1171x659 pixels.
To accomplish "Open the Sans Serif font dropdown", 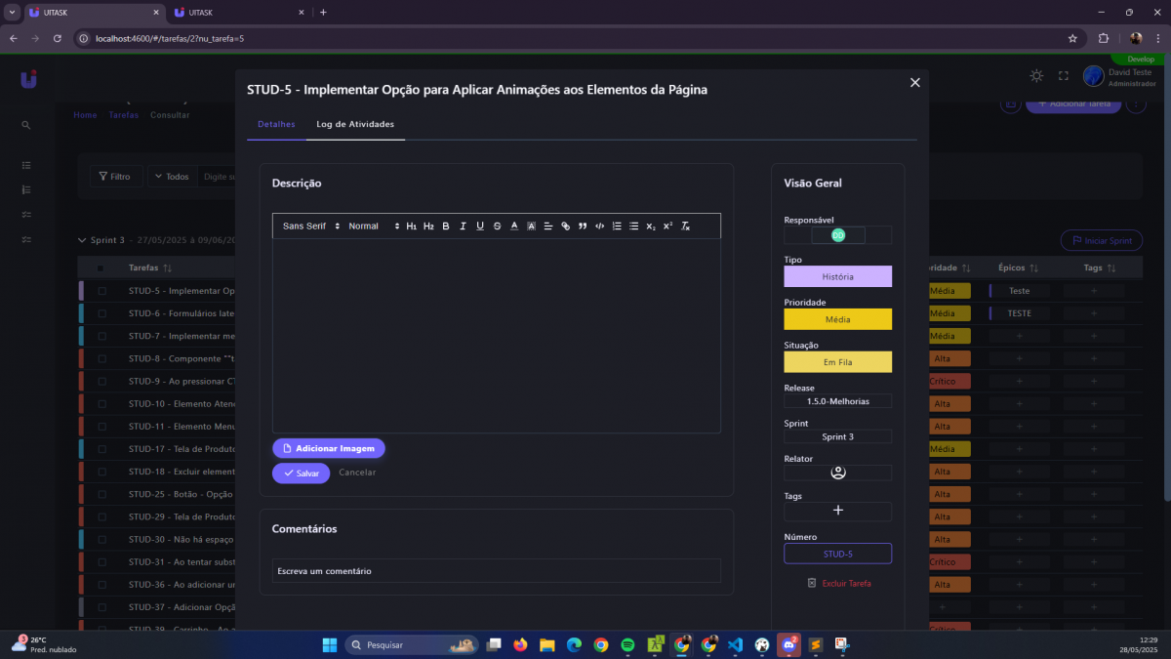I will 310,227.
